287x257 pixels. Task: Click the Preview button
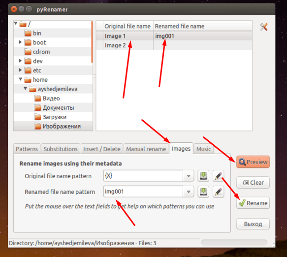[x=253, y=162]
